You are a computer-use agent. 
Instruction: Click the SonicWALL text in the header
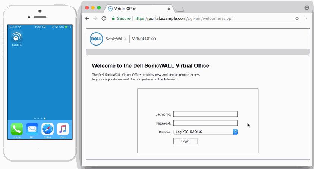(116, 39)
